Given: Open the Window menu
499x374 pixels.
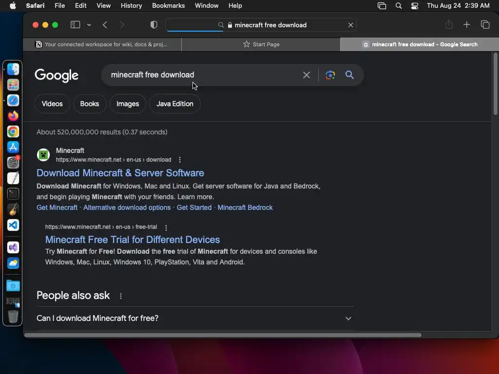Looking at the screenshot, I should [x=207, y=6].
